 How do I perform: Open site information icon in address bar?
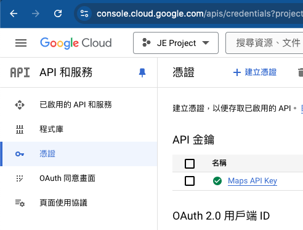pos(84,13)
